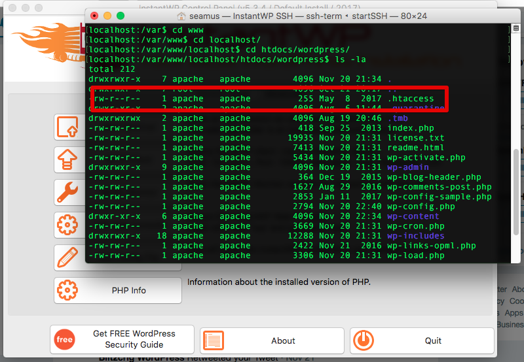Open the Get FREE WordPress Security Guide button

[x=122, y=339]
